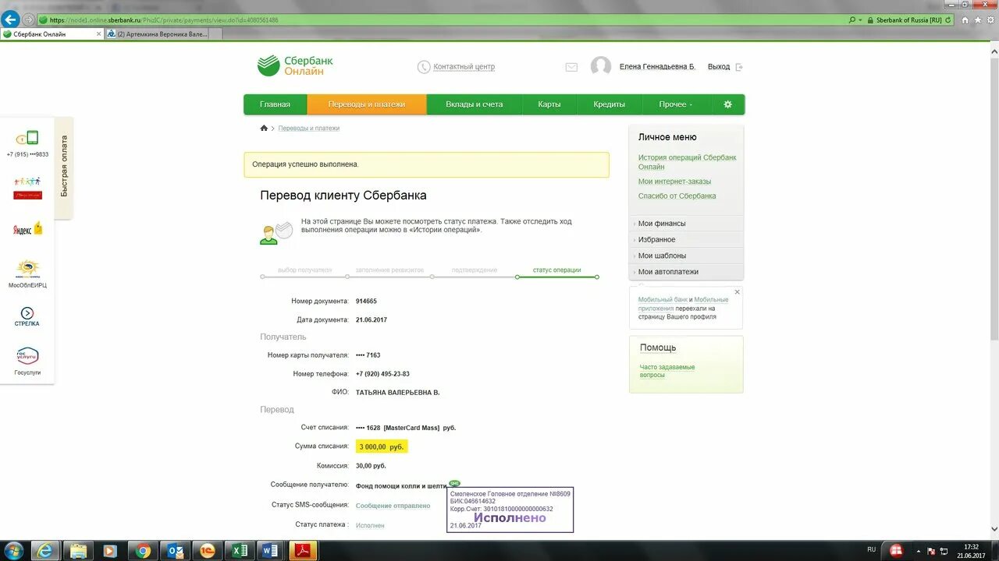Image resolution: width=999 pixels, height=561 pixels.
Task: Click the SMS badge near message text
Action: click(454, 483)
